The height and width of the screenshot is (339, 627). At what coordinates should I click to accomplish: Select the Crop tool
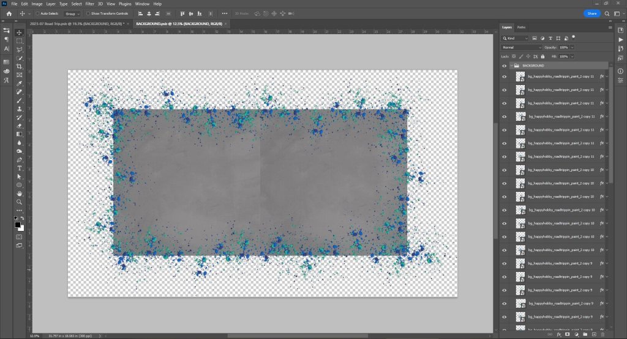tap(20, 66)
